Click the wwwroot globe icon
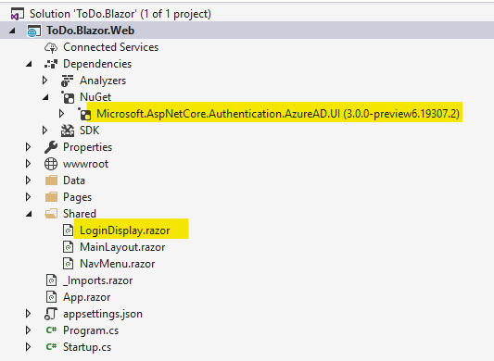 pos(51,164)
